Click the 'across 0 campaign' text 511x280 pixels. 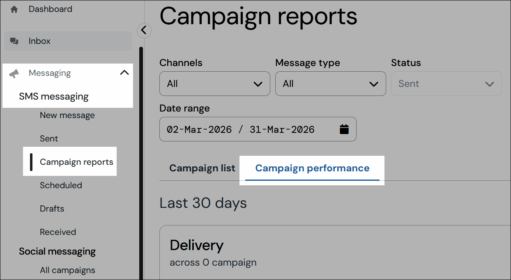pos(213,262)
